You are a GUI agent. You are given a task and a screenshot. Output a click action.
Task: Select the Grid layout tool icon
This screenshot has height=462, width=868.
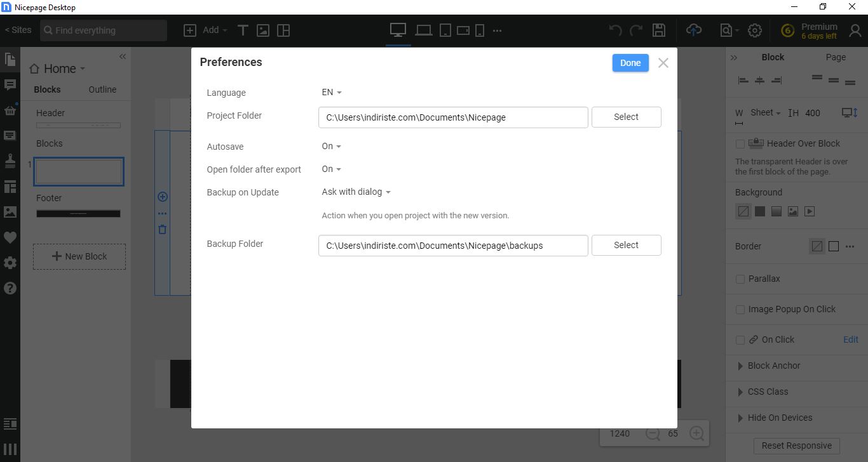pyautogui.click(x=283, y=30)
